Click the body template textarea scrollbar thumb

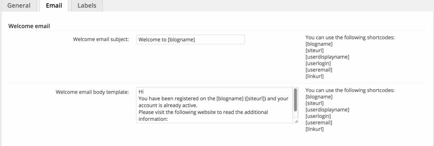pyautogui.click(x=295, y=100)
